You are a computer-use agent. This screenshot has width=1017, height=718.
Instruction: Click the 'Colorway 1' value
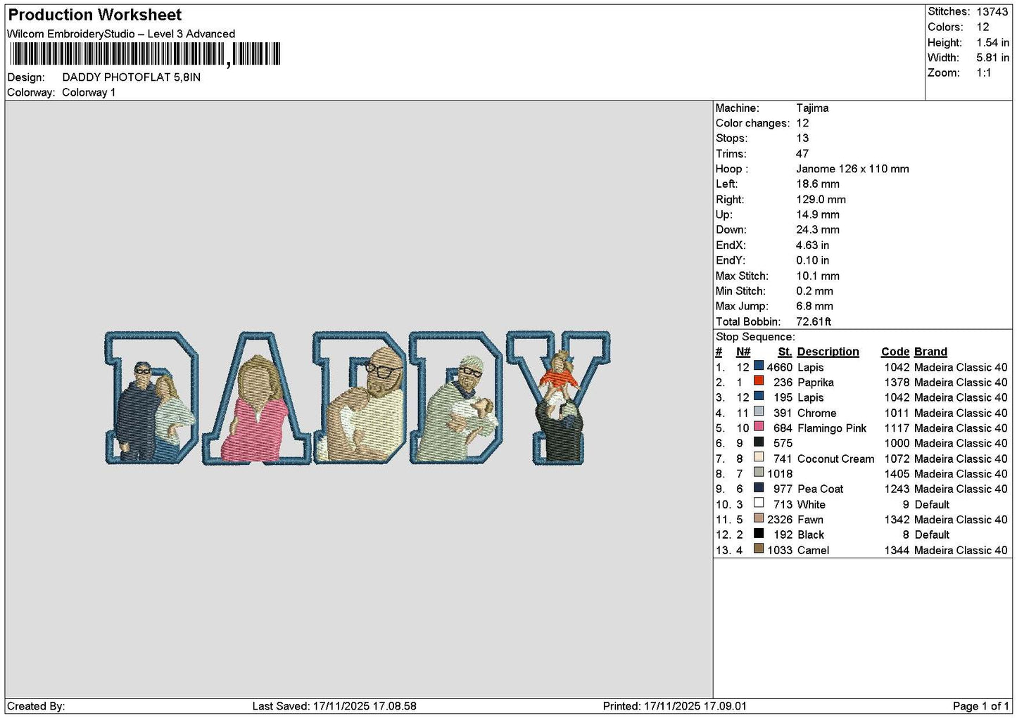pos(89,93)
